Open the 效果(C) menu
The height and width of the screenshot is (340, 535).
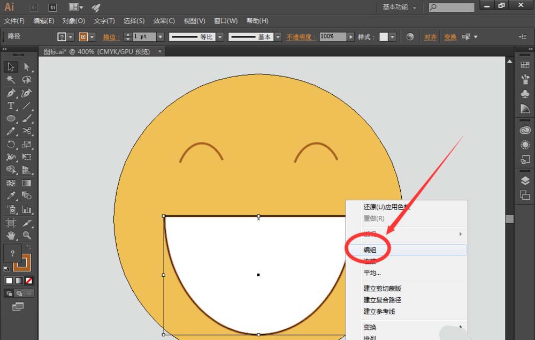164,21
